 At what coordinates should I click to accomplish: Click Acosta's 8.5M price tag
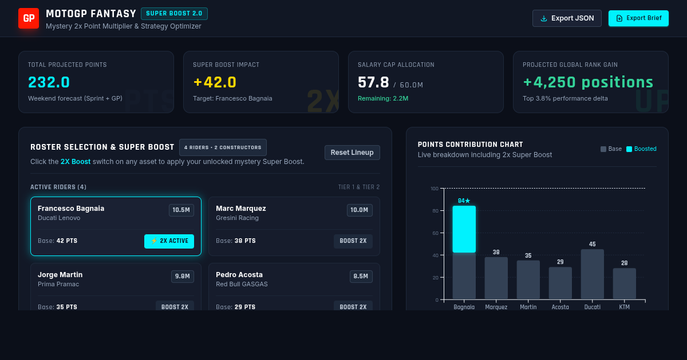tap(361, 277)
